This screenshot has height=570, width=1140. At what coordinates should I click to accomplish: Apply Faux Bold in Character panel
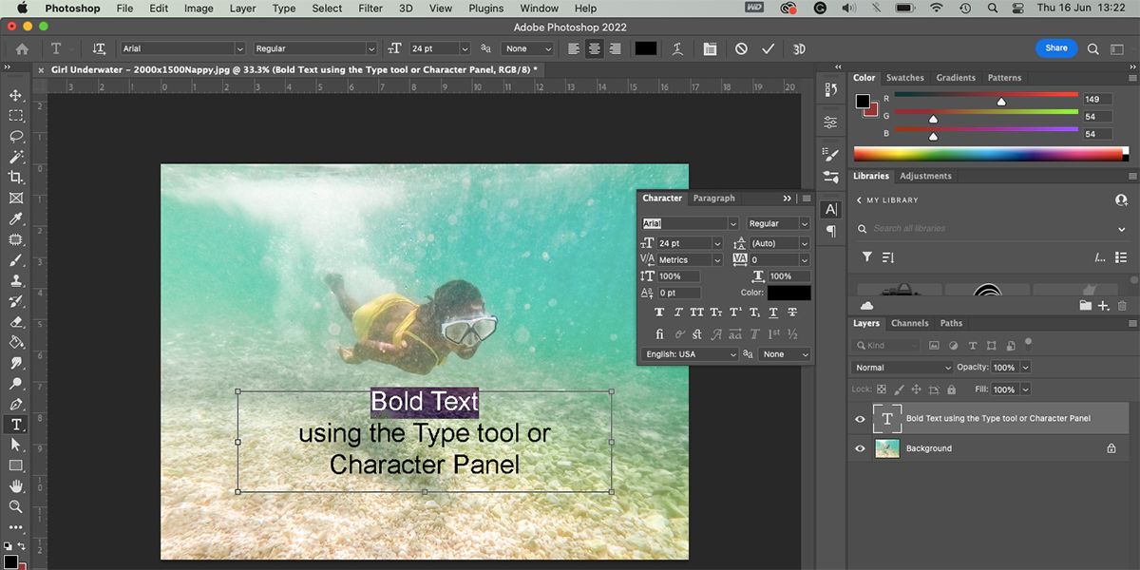tap(659, 312)
